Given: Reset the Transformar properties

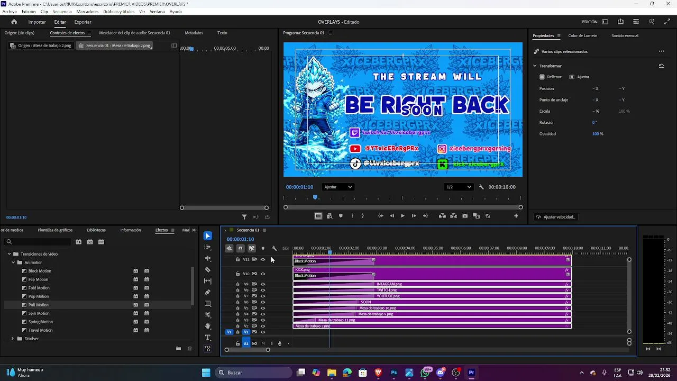Looking at the screenshot, I should [661, 66].
